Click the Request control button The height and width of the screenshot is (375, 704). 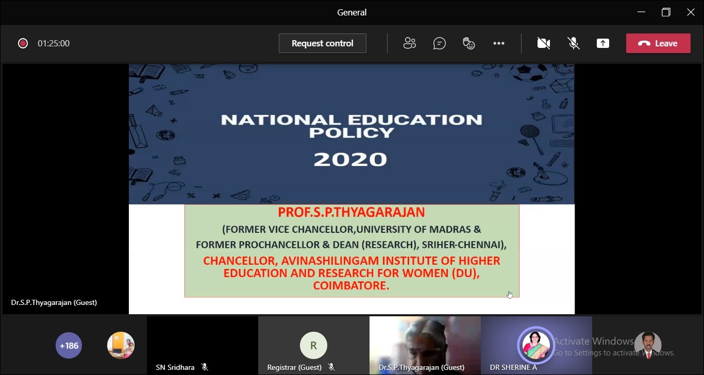[323, 43]
